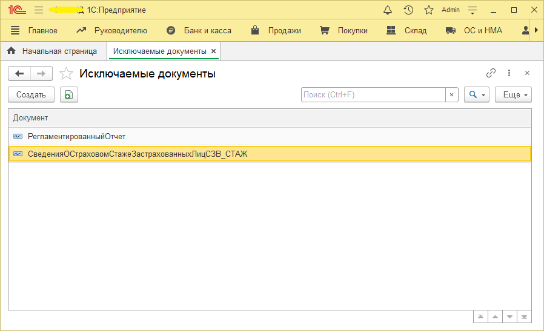This screenshot has width=544, height=331.
Task: Click the icon of the СЗВ_СТАЖ row
Action: pos(18,154)
